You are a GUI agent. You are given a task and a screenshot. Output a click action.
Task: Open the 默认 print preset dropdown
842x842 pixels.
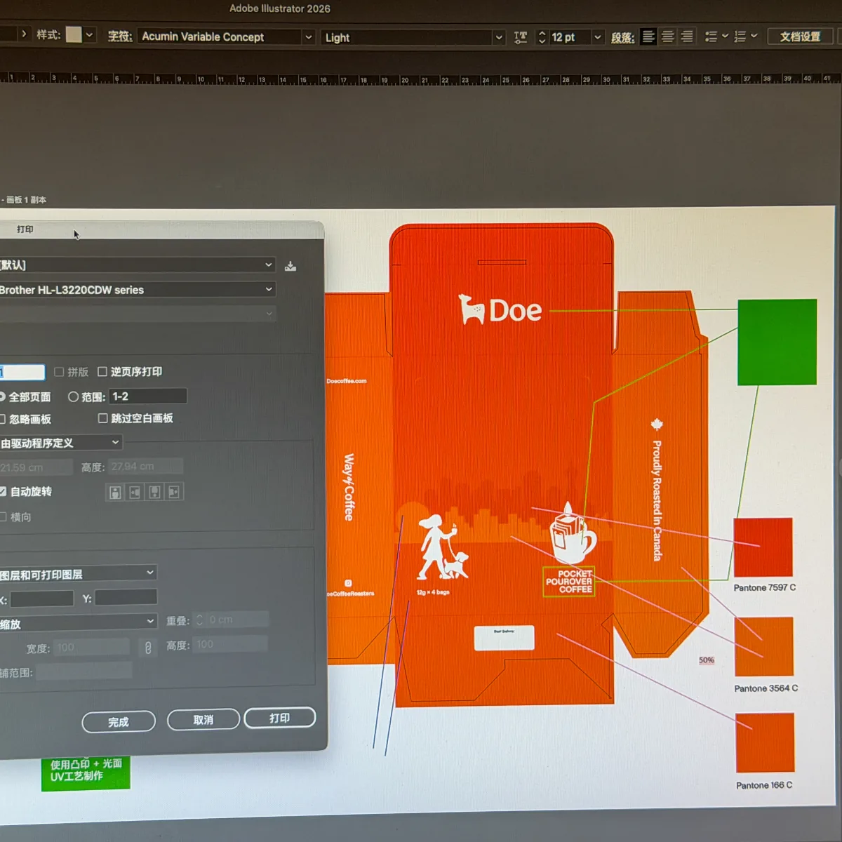pyautogui.click(x=137, y=265)
